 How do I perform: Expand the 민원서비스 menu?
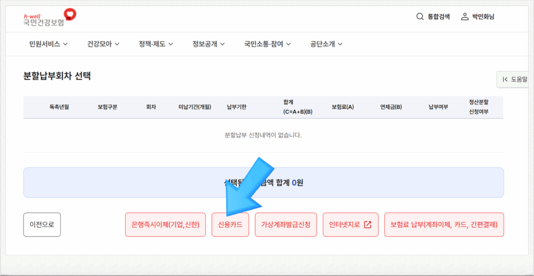coord(48,44)
